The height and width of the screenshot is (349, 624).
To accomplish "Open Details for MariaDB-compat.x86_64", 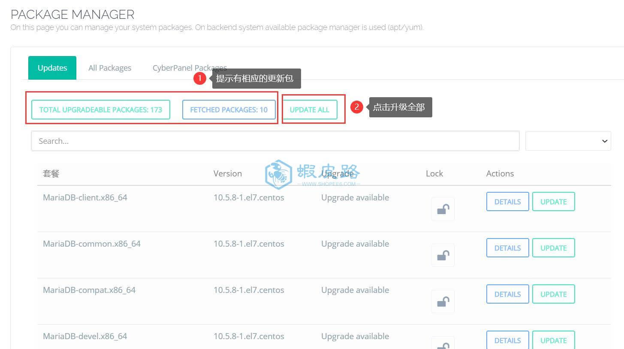I will click(508, 294).
